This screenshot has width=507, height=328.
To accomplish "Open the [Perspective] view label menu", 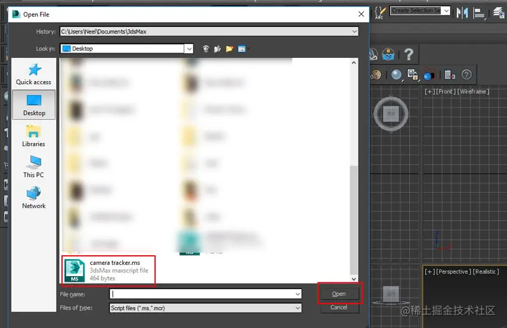I will point(454,272).
